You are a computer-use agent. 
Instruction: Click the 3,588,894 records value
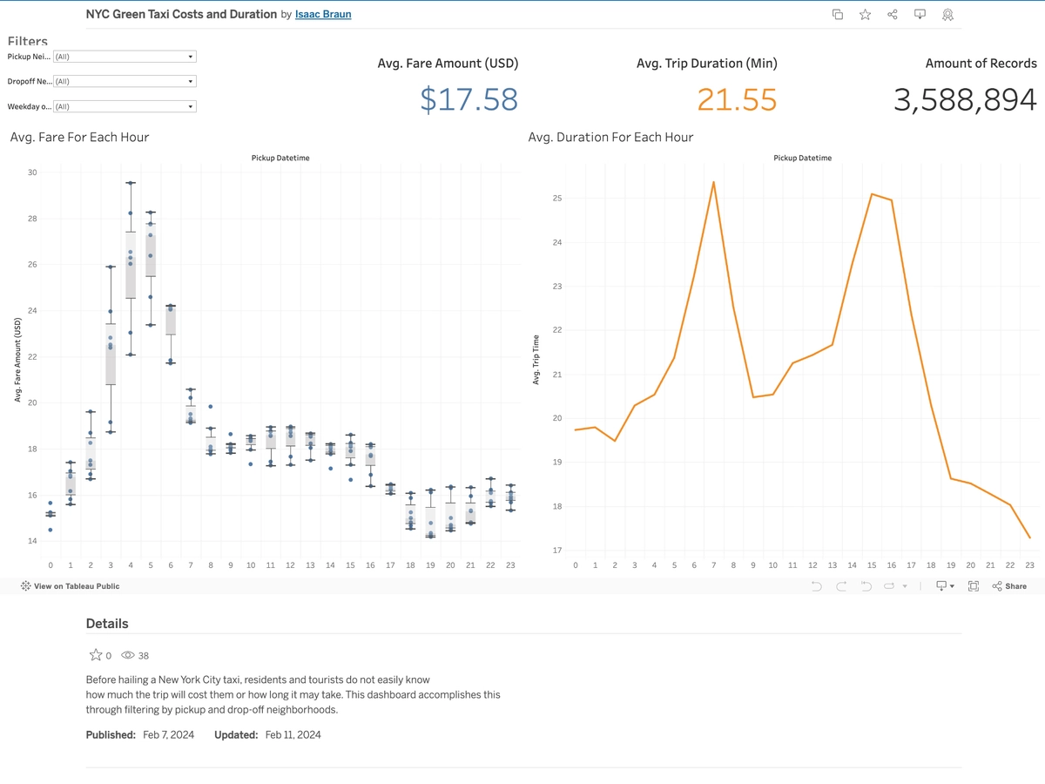pyautogui.click(x=965, y=99)
